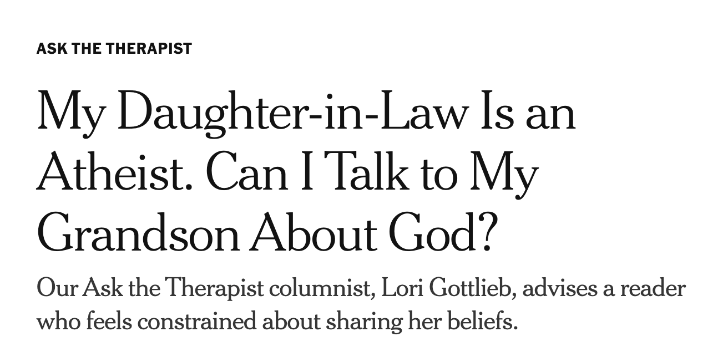Click the word reader in the subheading
The height and width of the screenshot is (357, 728).
653,289
